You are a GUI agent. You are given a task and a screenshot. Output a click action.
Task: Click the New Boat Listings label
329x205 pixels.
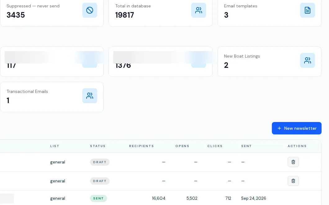(242, 56)
